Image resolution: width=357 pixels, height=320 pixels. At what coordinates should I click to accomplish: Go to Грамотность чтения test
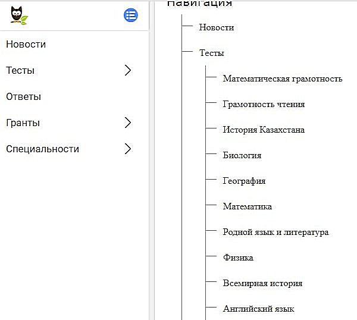click(264, 104)
